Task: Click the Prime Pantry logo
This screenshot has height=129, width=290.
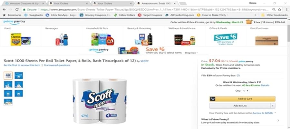Action: coord(14,22)
